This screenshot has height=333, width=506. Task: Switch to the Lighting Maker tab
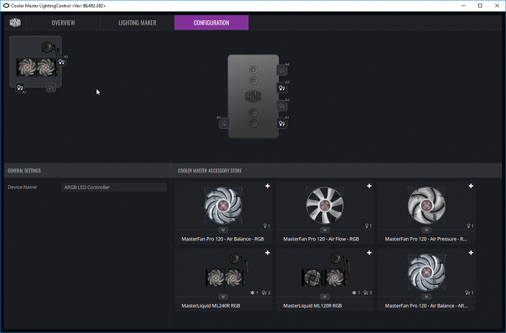137,23
